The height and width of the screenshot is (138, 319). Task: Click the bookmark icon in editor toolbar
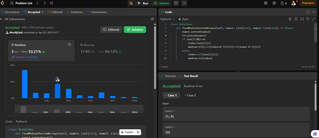(x=296, y=19)
